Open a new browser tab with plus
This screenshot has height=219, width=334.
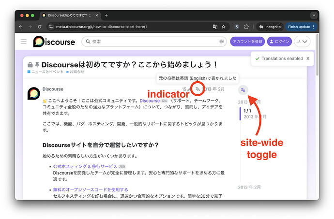click(106, 15)
